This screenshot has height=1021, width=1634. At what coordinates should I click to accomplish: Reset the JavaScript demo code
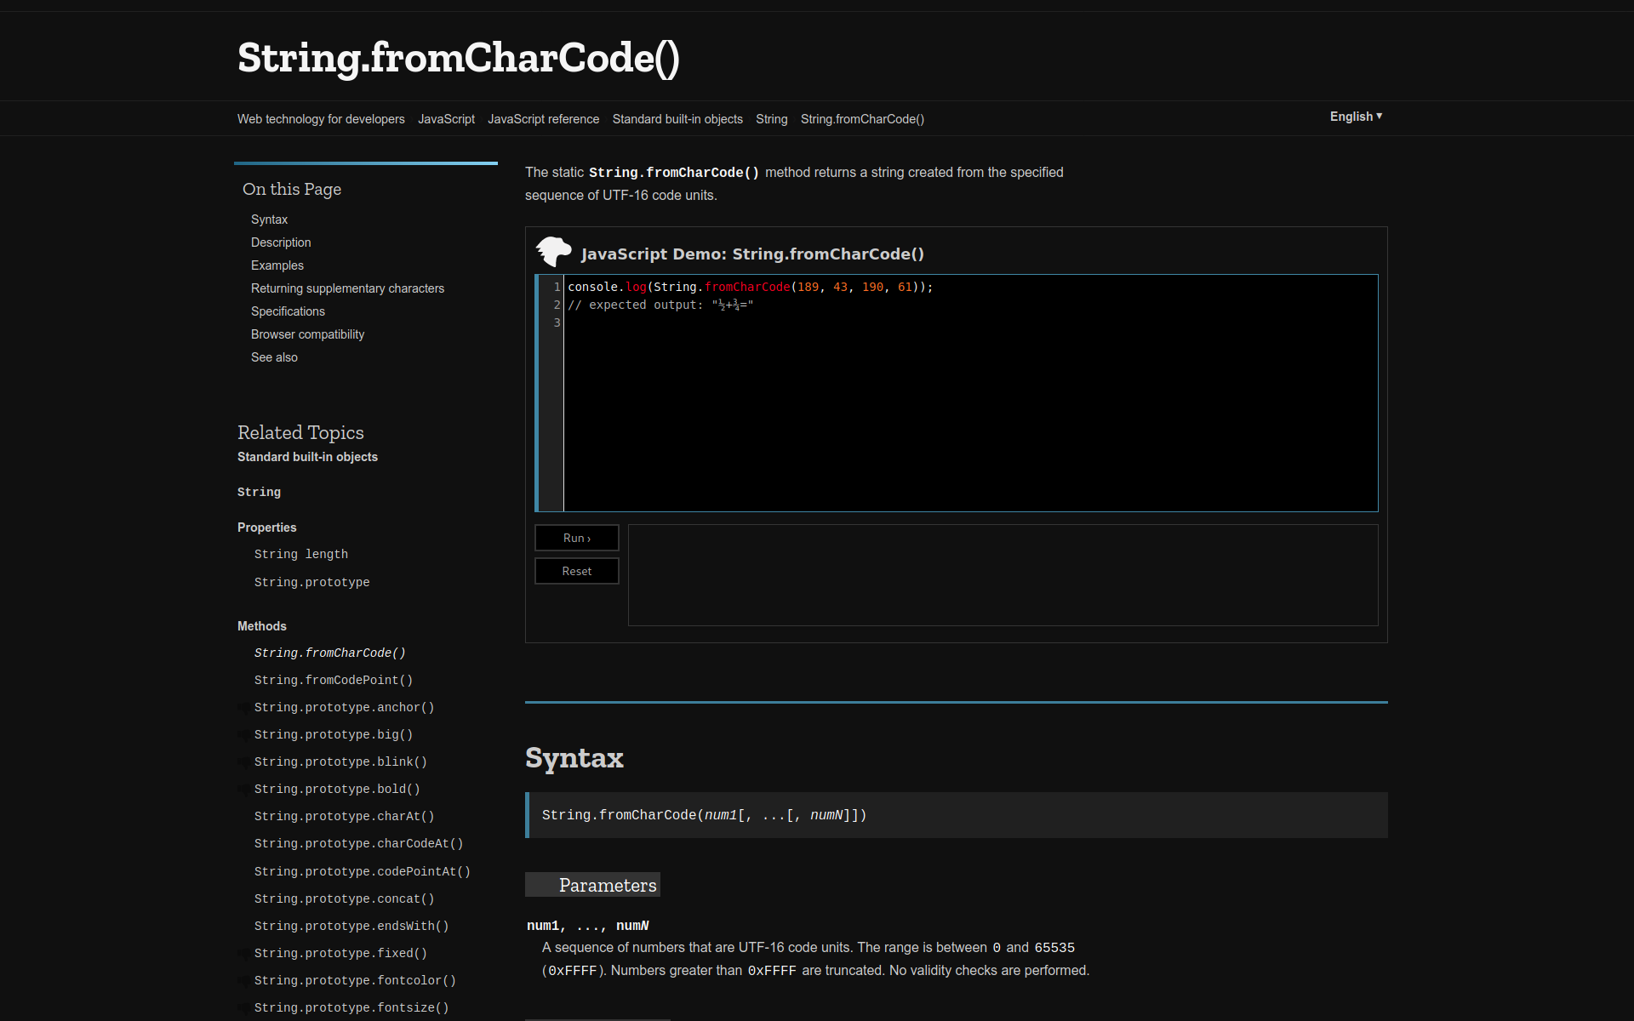click(x=577, y=571)
